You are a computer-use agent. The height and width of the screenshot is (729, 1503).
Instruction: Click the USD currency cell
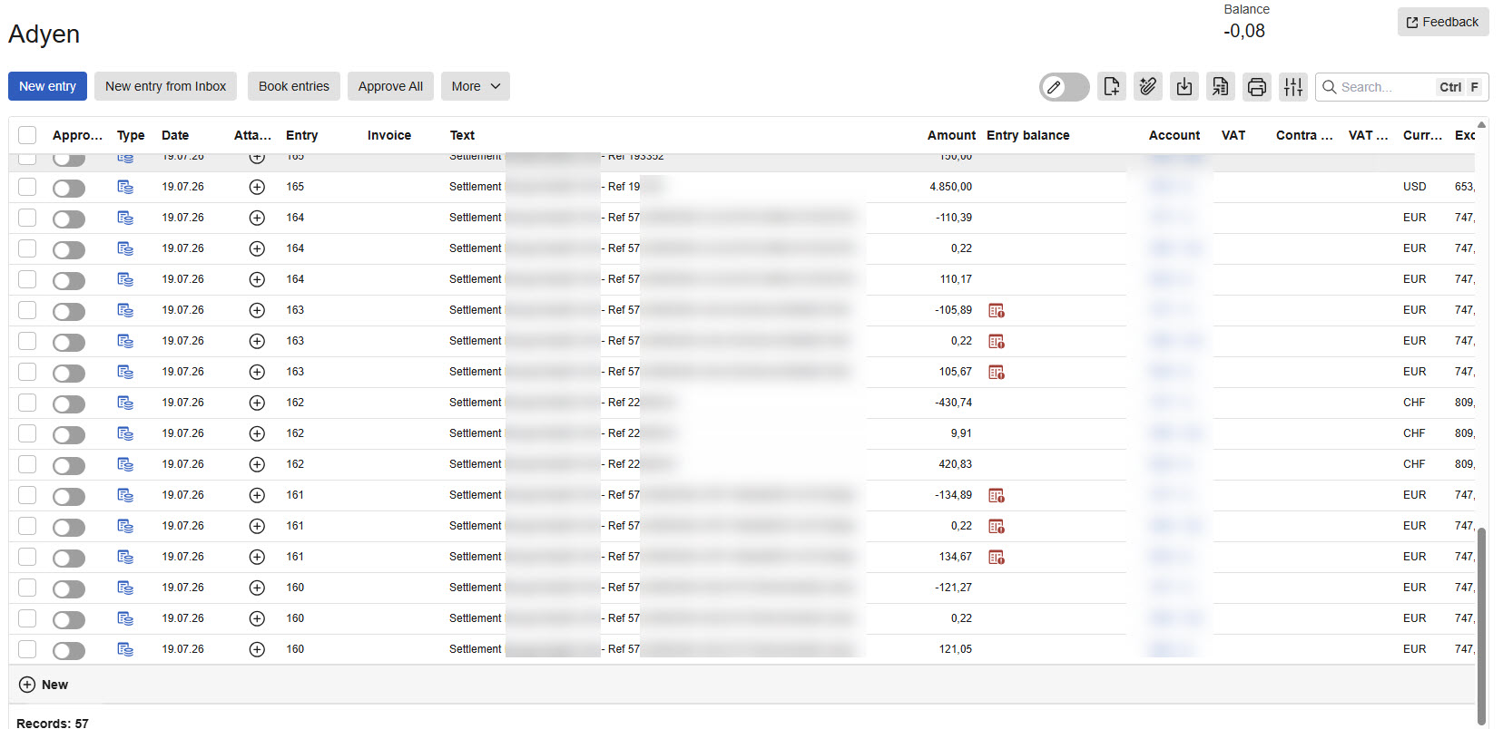(x=1414, y=187)
